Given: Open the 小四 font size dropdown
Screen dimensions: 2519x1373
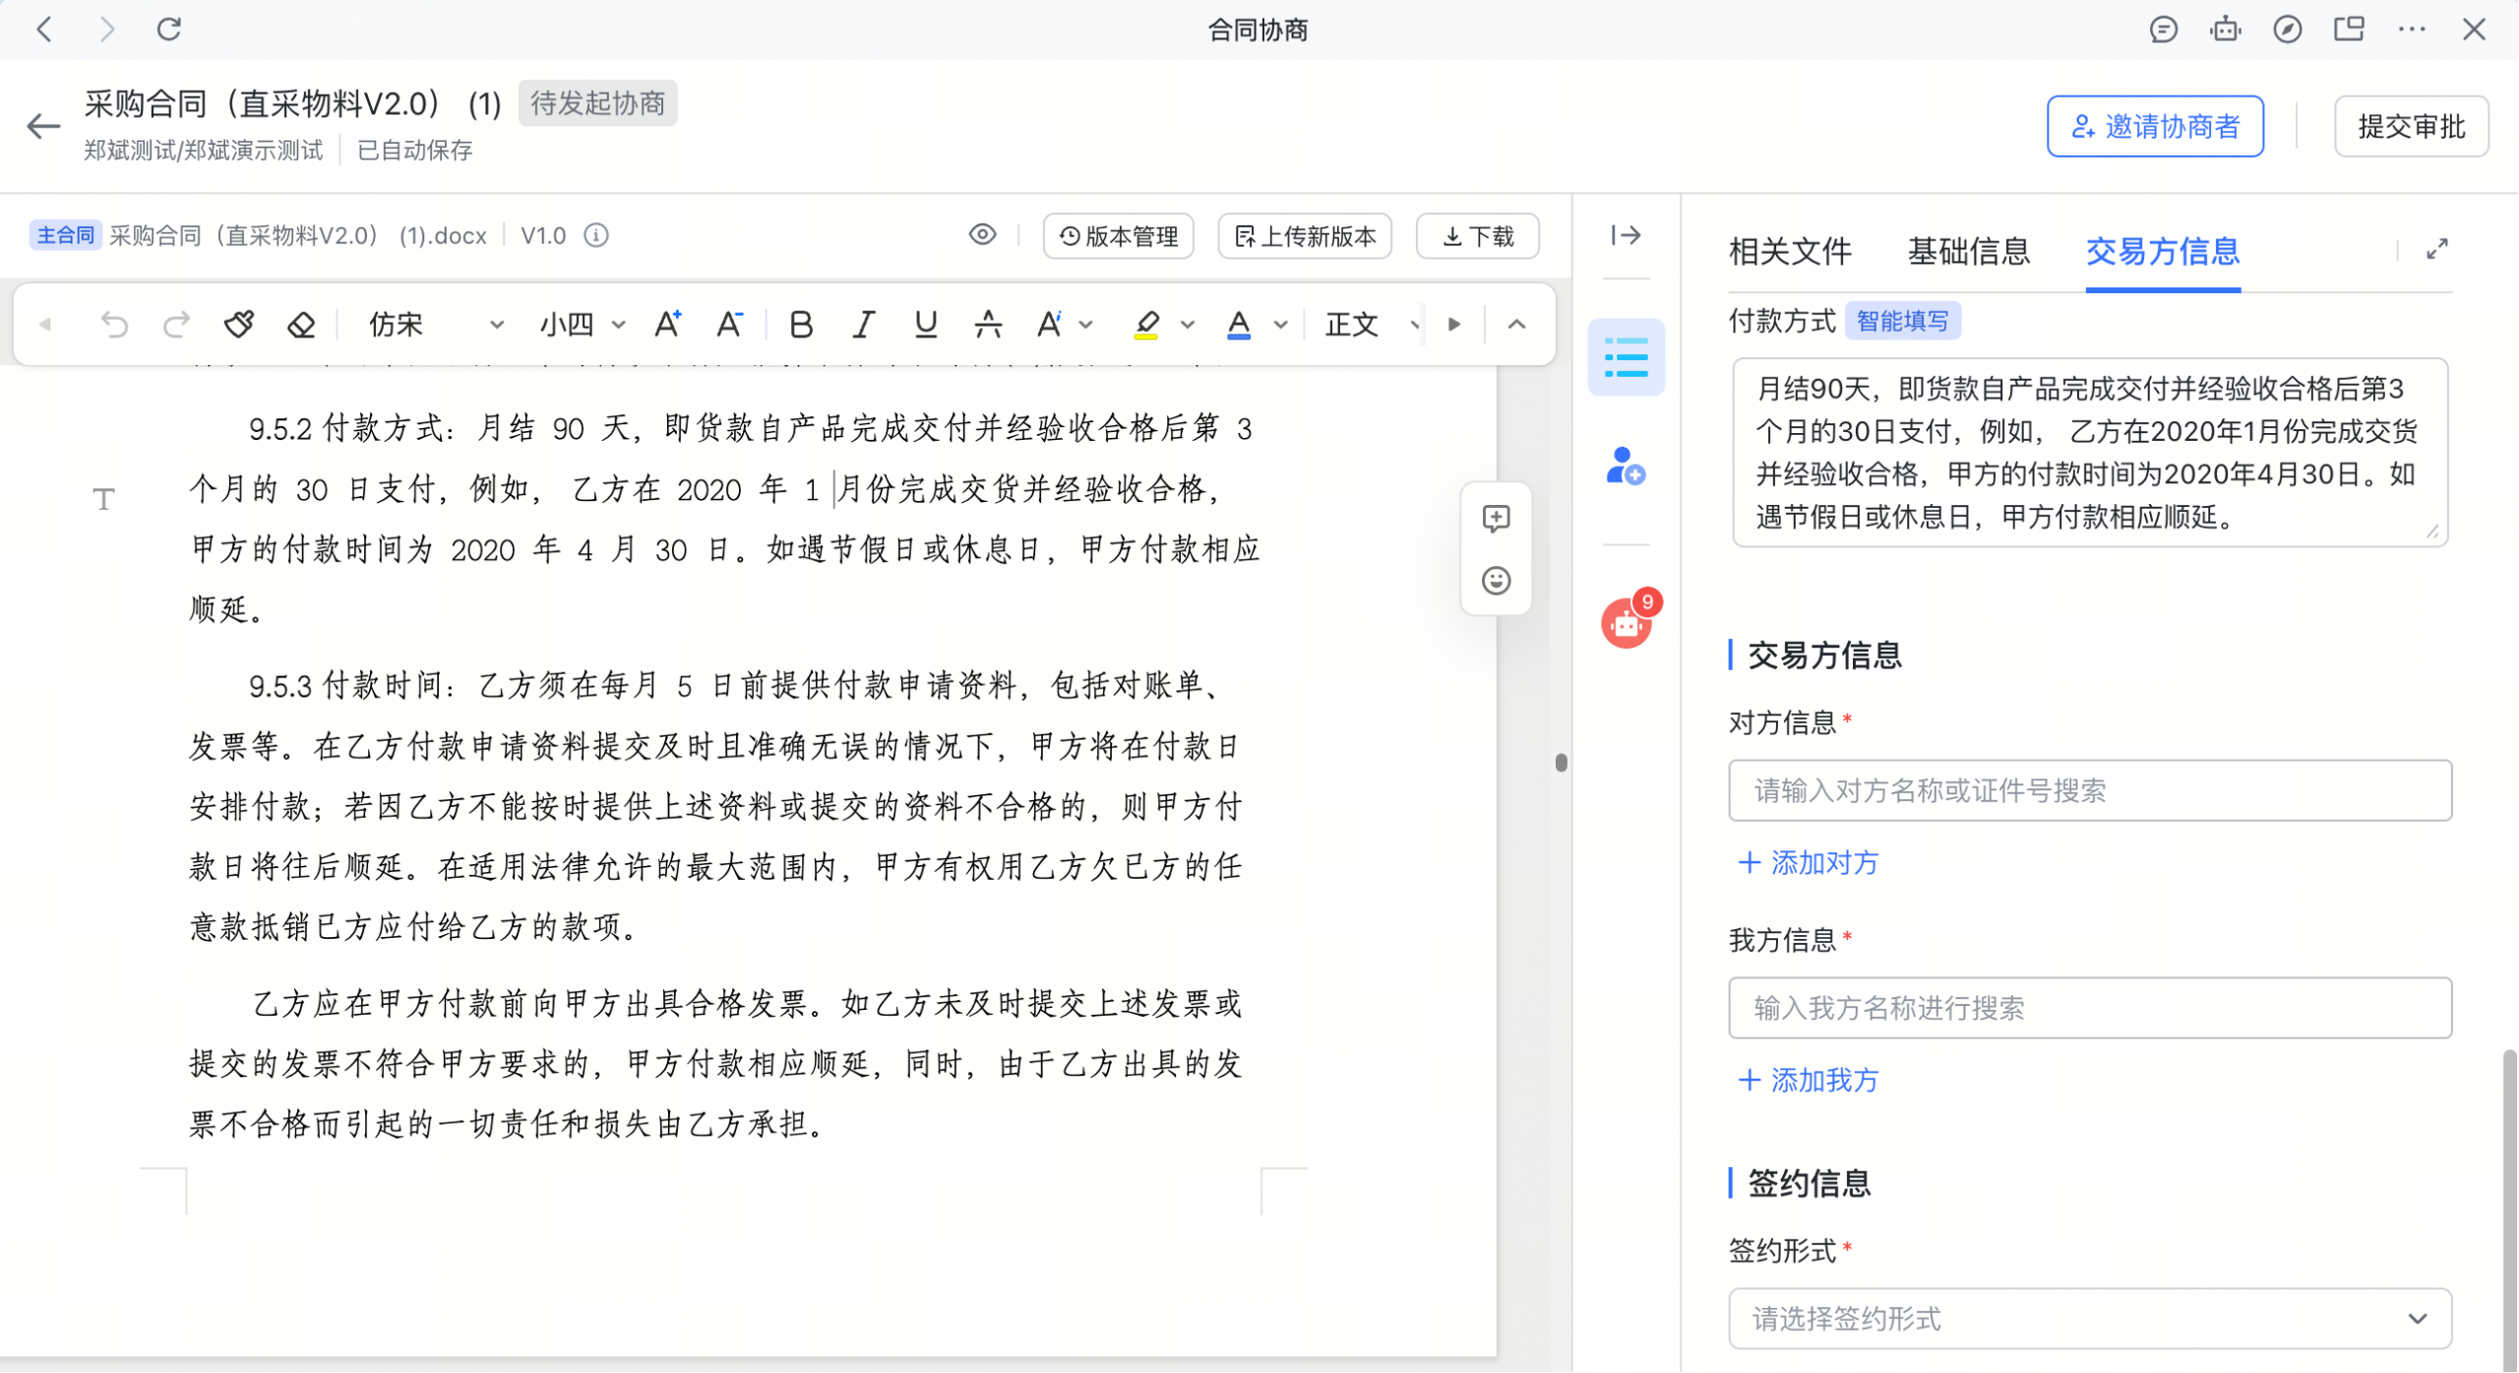Looking at the screenshot, I should (x=583, y=324).
